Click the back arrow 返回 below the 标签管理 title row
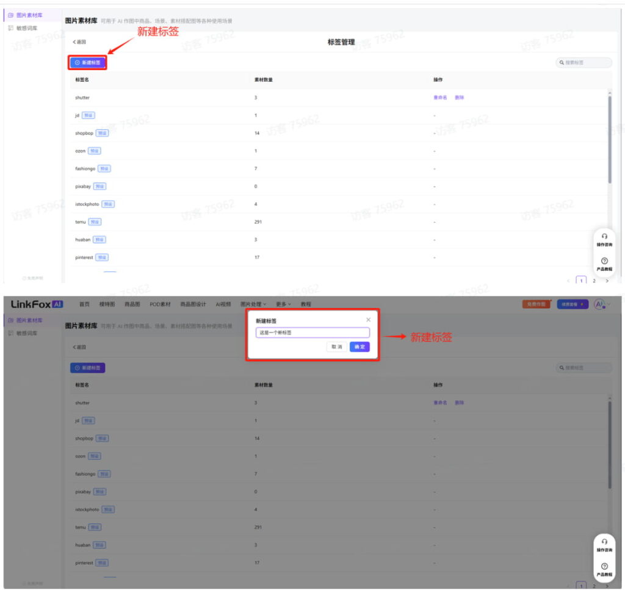The height and width of the screenshot is (590, 625). pyautogui.click(x=79, y=42)
